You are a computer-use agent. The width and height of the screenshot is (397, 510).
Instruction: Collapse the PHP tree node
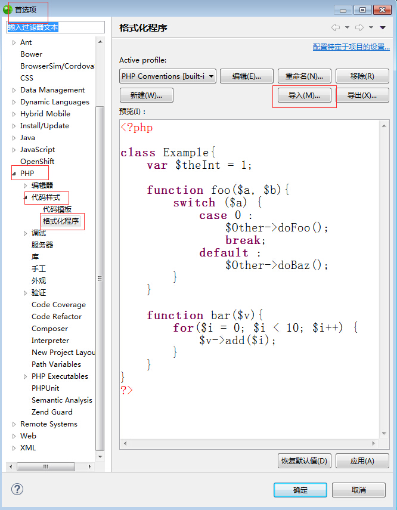coord(14,174)
